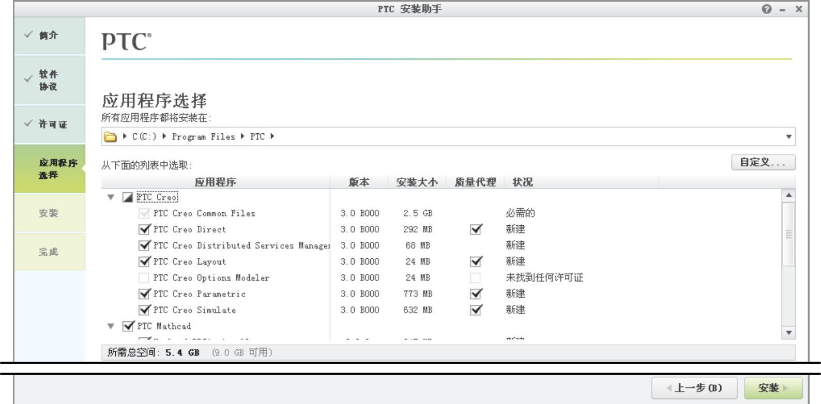Uncheck PTC Creo Distributed Services Manager
Screen dimensions: 821x404
pos(144,245)
